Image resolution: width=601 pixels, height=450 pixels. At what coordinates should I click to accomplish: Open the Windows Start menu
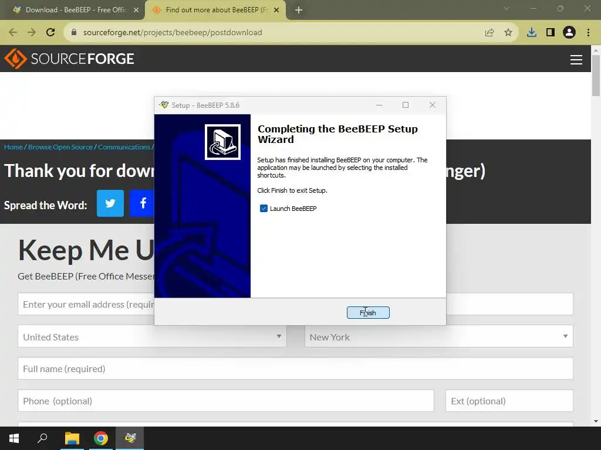click(x=14, y=438)
